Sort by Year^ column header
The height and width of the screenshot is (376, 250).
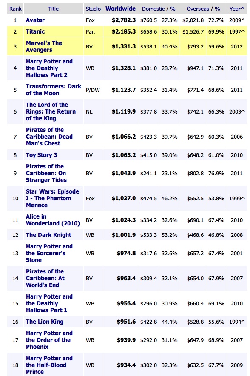coord(237,9)
